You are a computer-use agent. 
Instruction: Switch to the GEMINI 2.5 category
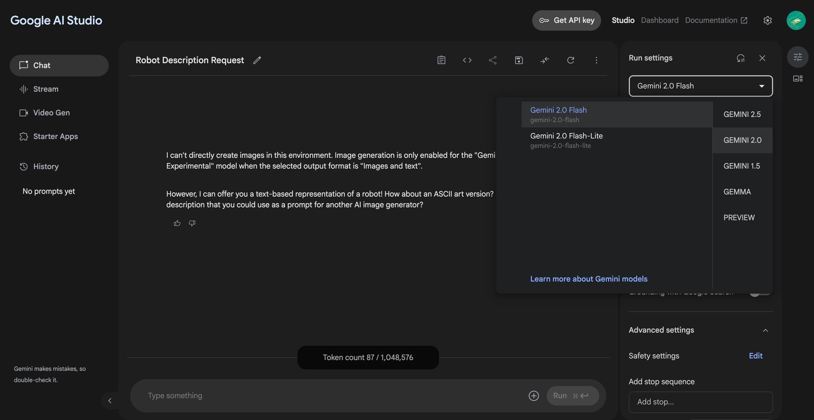pyautogui.click(x=742, y=114)
